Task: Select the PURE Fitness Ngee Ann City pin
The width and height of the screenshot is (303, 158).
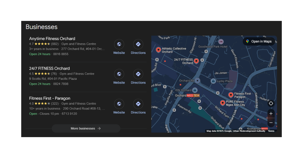Action: pos(222,103)
